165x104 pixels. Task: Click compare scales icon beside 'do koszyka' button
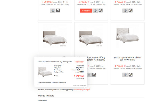point(95,11)
